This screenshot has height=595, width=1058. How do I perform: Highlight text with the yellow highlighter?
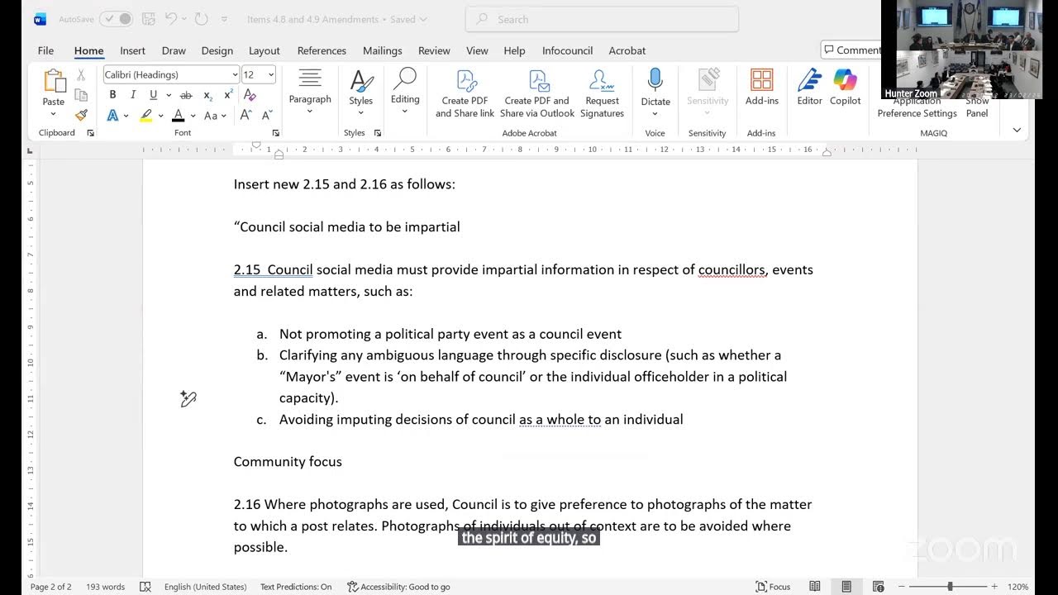pyautogui.click(x=145, y=116)
